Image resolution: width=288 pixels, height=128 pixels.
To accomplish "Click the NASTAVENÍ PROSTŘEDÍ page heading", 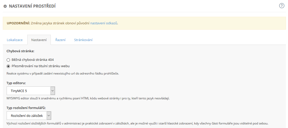I will pyautogui.click(x=32, y=6).
